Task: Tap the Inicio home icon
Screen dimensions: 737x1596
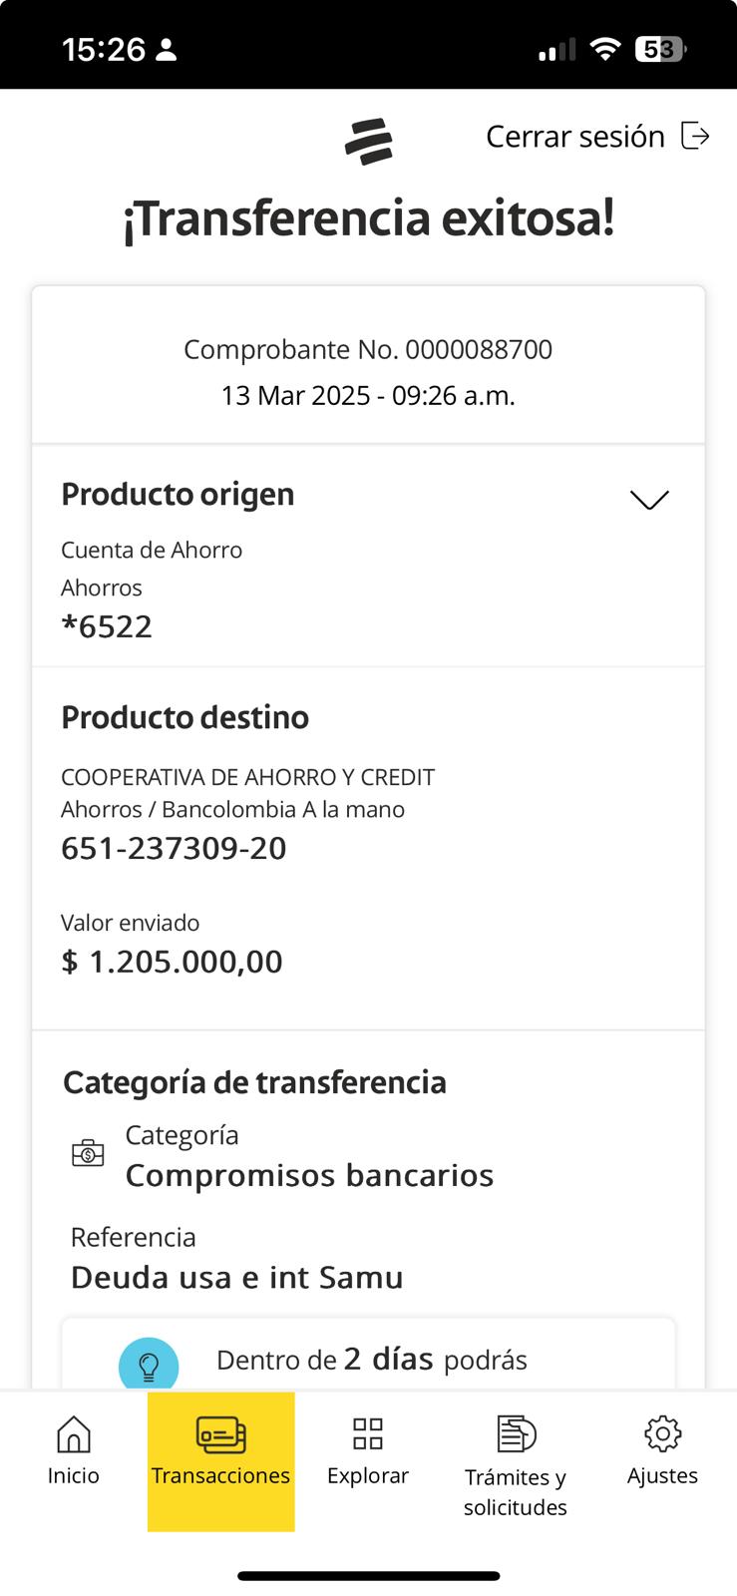Action: [x=74, y=1434]
